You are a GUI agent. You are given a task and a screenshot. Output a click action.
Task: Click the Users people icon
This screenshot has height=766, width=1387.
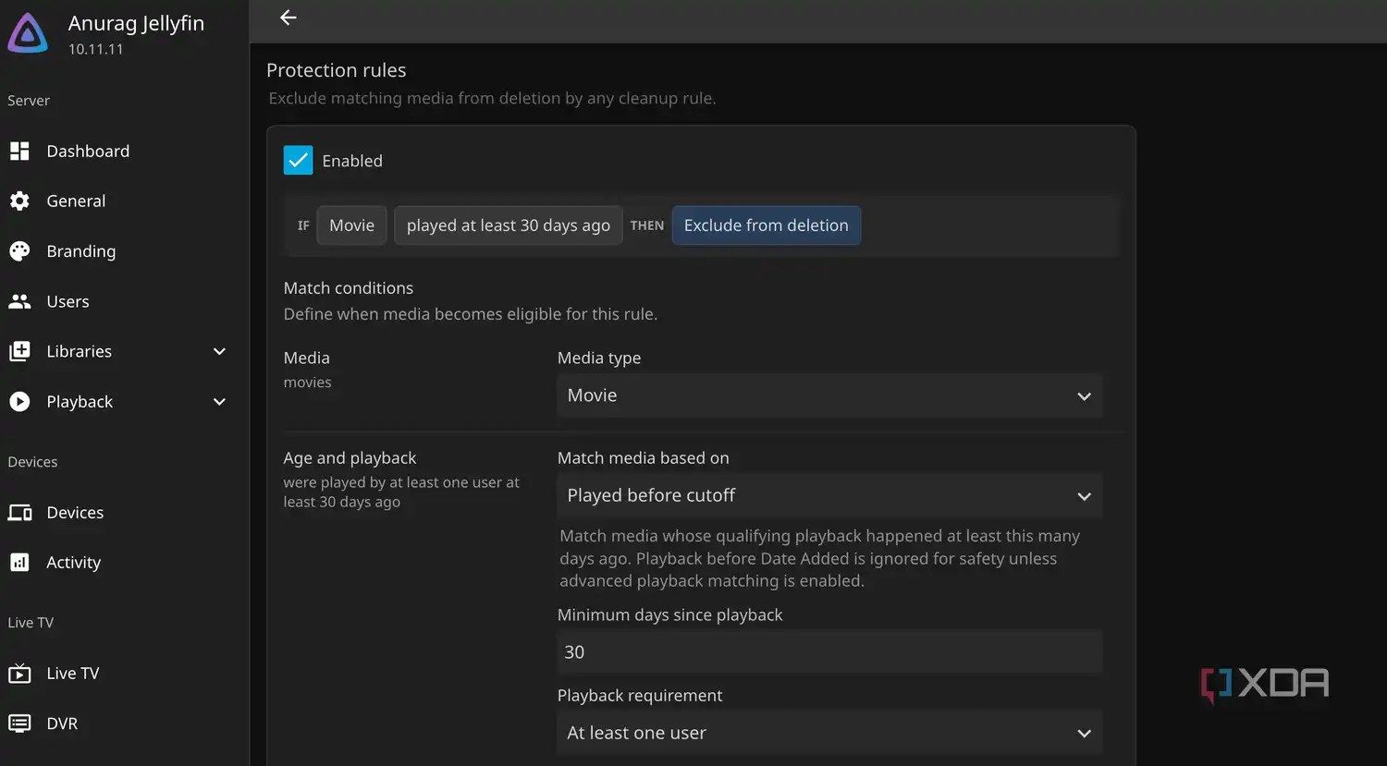pos(19,301)
